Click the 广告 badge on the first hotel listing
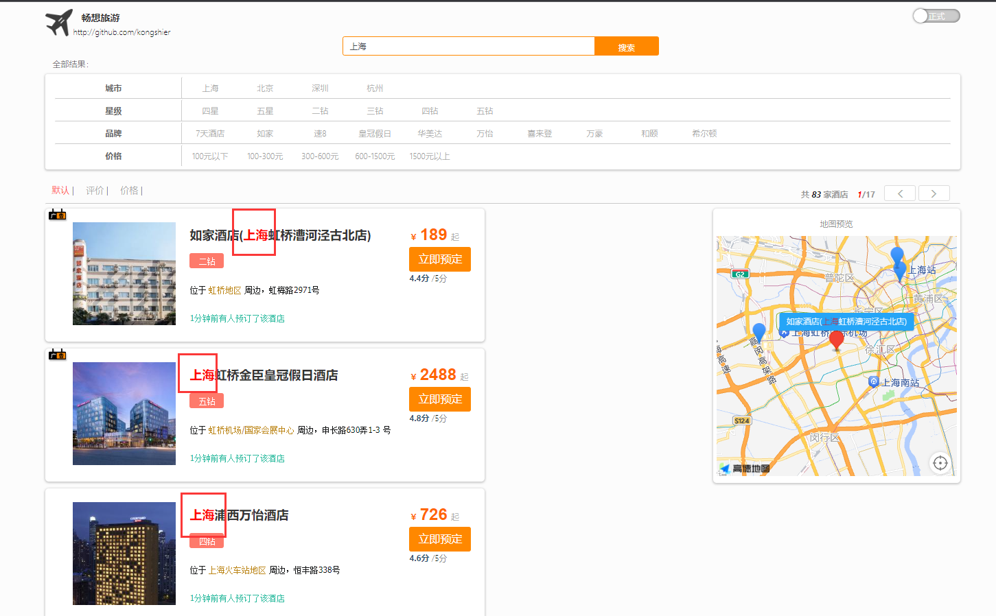Screen dimensions: 996x616 coord(57,214)
